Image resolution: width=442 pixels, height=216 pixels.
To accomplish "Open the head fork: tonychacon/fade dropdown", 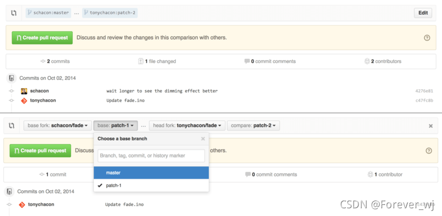I will pos(187,126).
